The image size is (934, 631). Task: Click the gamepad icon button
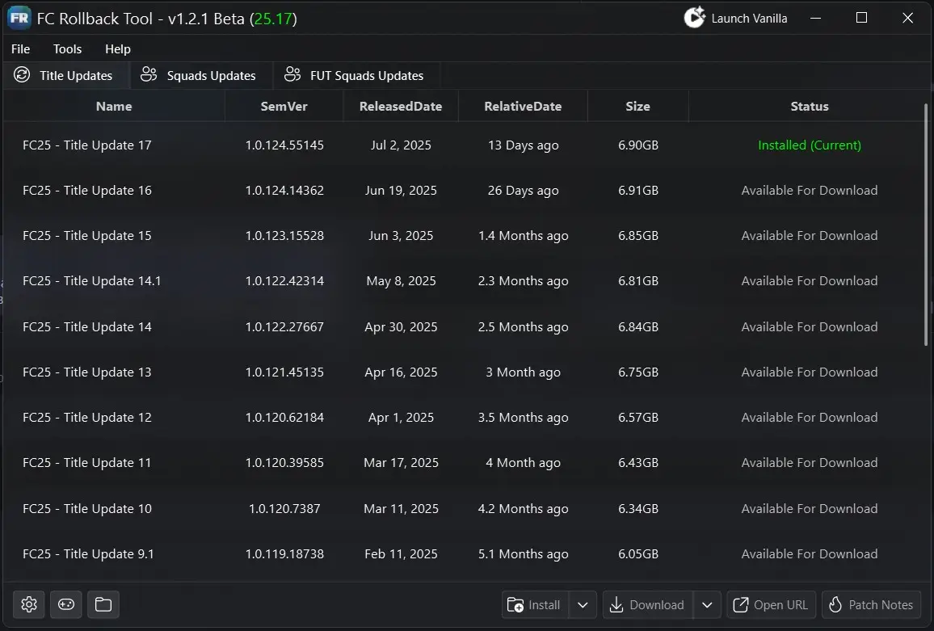(66, 604)
